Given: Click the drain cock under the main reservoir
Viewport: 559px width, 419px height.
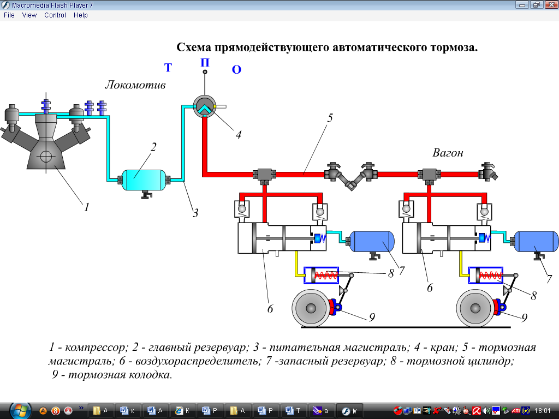Looking at the screenshot, I should [x=146, y=195].
